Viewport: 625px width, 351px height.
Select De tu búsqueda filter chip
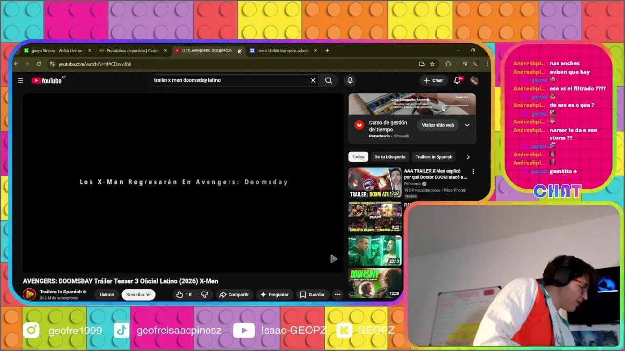tap(390, 157)
